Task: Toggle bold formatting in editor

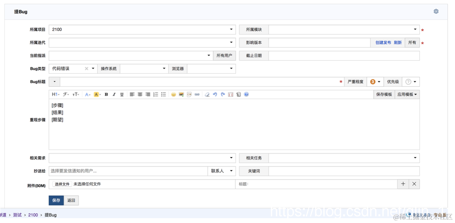Action: click(106, 94)
